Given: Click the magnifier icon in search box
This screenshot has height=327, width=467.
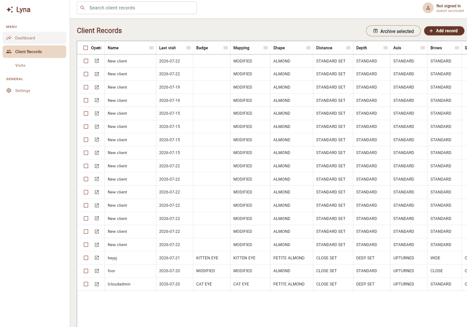Looking at the screenshot, I should (83, 8).
